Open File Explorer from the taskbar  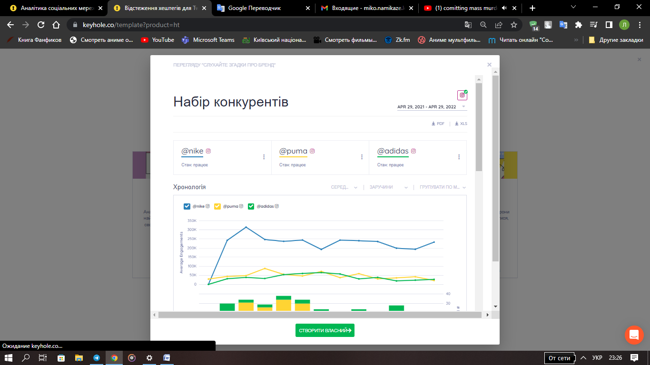[x=79, y=358]
